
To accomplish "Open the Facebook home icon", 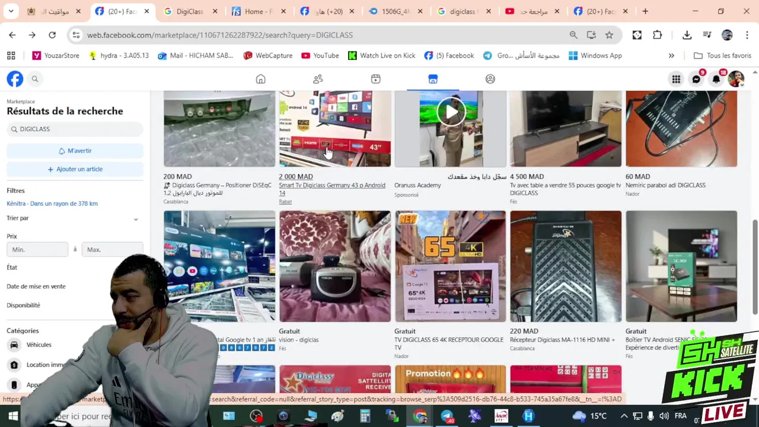I will [x=260, y=79].
